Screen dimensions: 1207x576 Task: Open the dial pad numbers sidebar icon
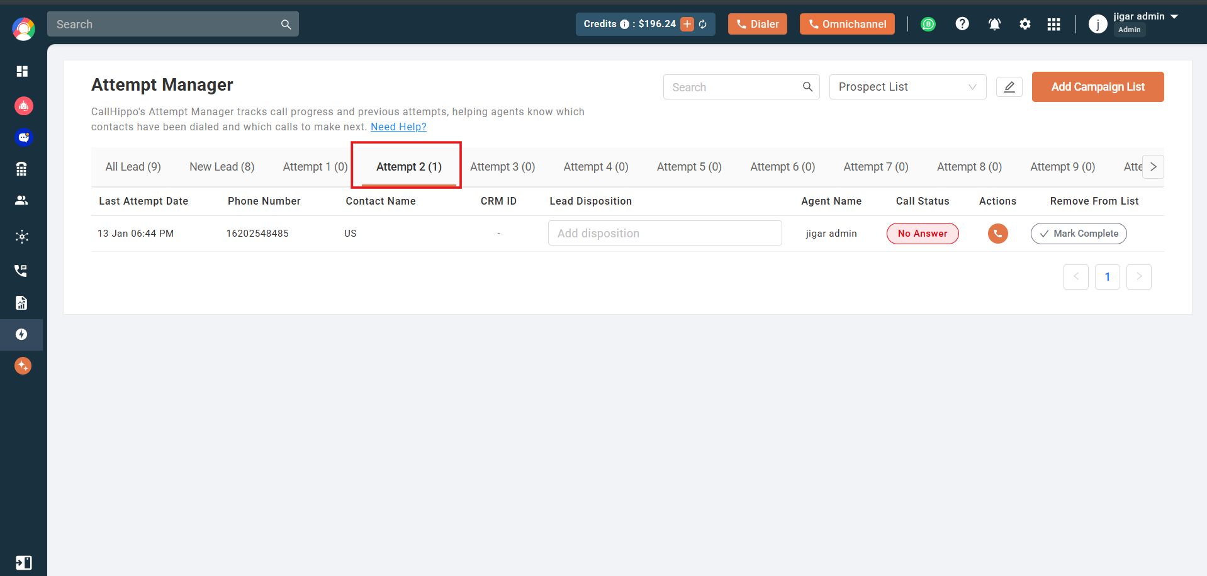[22, 169]
